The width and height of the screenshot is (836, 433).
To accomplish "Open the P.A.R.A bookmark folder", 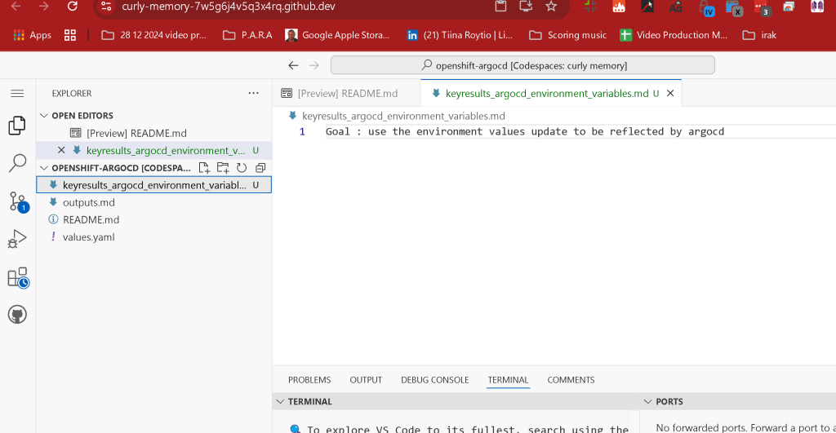I will pyautogui.click(x=247, y=35).
